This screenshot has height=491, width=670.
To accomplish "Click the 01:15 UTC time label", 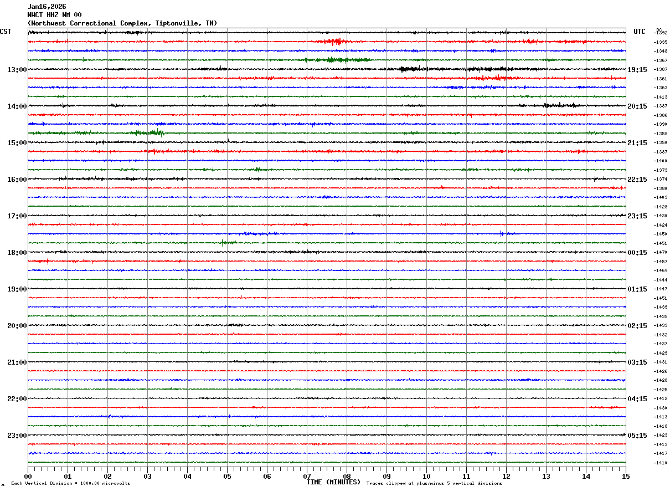I will click(637, 289).
